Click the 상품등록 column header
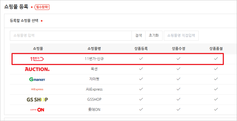The image size is (237, 121). [x=141, y=49]
